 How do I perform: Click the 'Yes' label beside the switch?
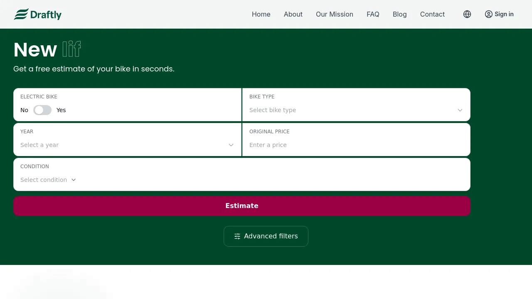[x=61, y=110]
